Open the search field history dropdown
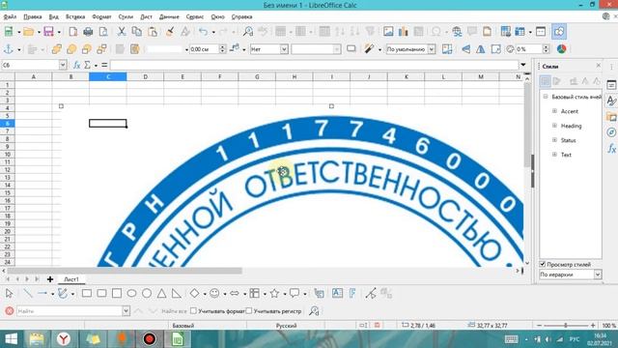The width and height of the screenshot is (618, 348). 126,311
